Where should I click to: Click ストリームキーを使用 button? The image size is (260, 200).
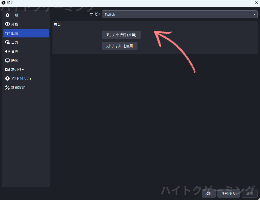(x=120, y=46)
